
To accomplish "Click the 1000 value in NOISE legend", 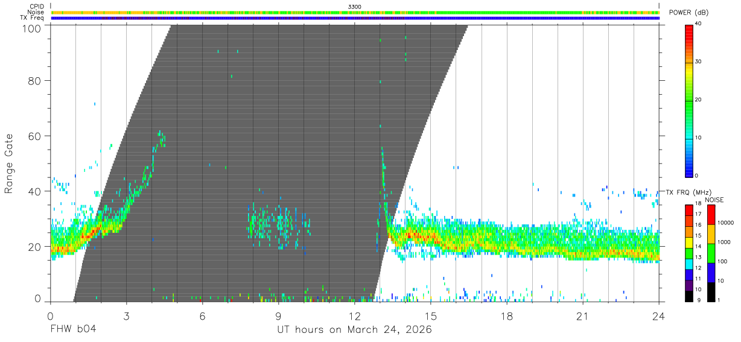I will click(723, 242).
